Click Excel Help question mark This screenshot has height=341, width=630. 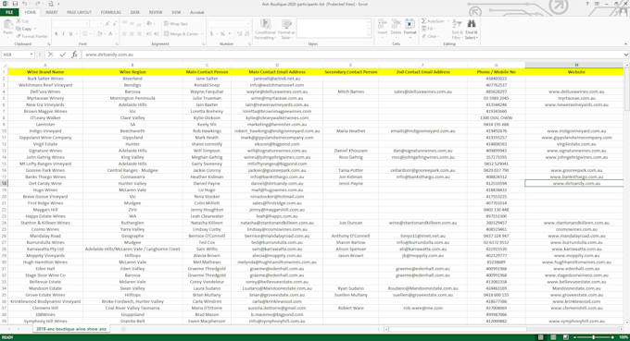[x=587, y=4]
